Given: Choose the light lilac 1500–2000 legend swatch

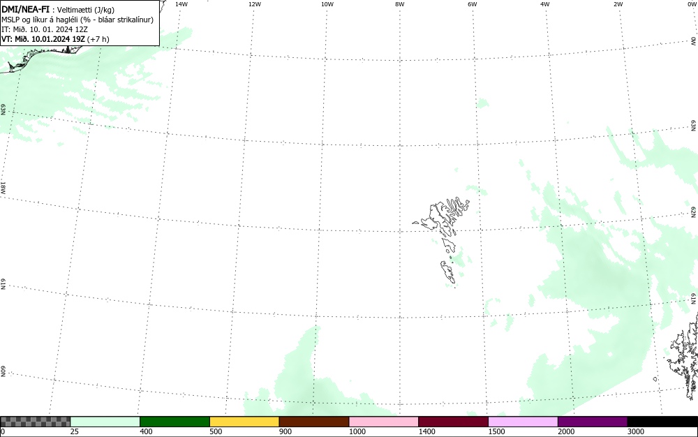Looking at the screenshot, I should (523, 422).
